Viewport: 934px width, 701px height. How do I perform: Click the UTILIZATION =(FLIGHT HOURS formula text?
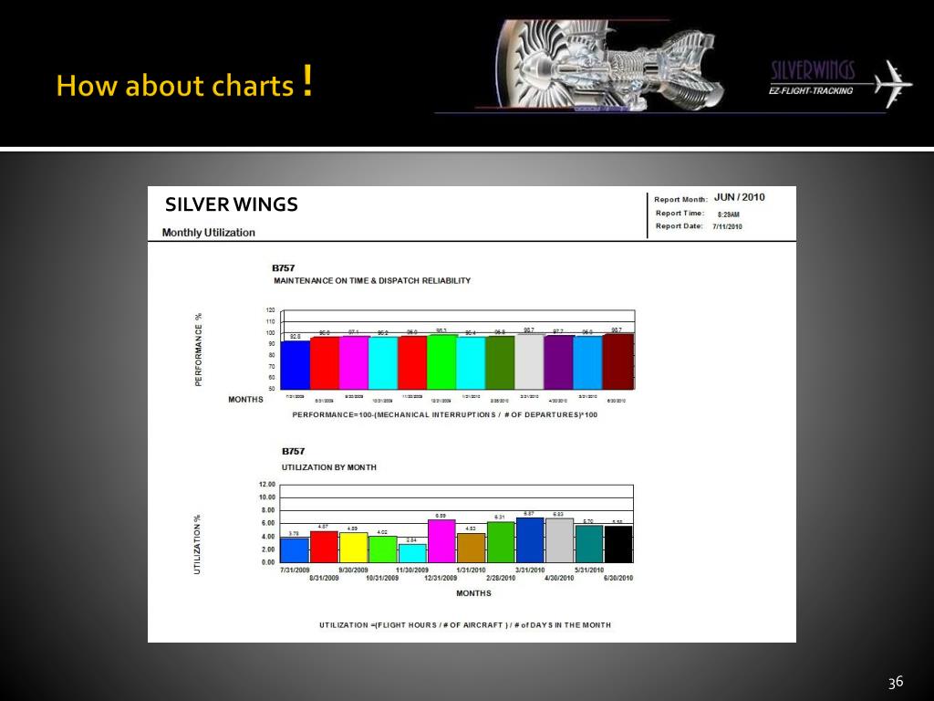[464, 625]
